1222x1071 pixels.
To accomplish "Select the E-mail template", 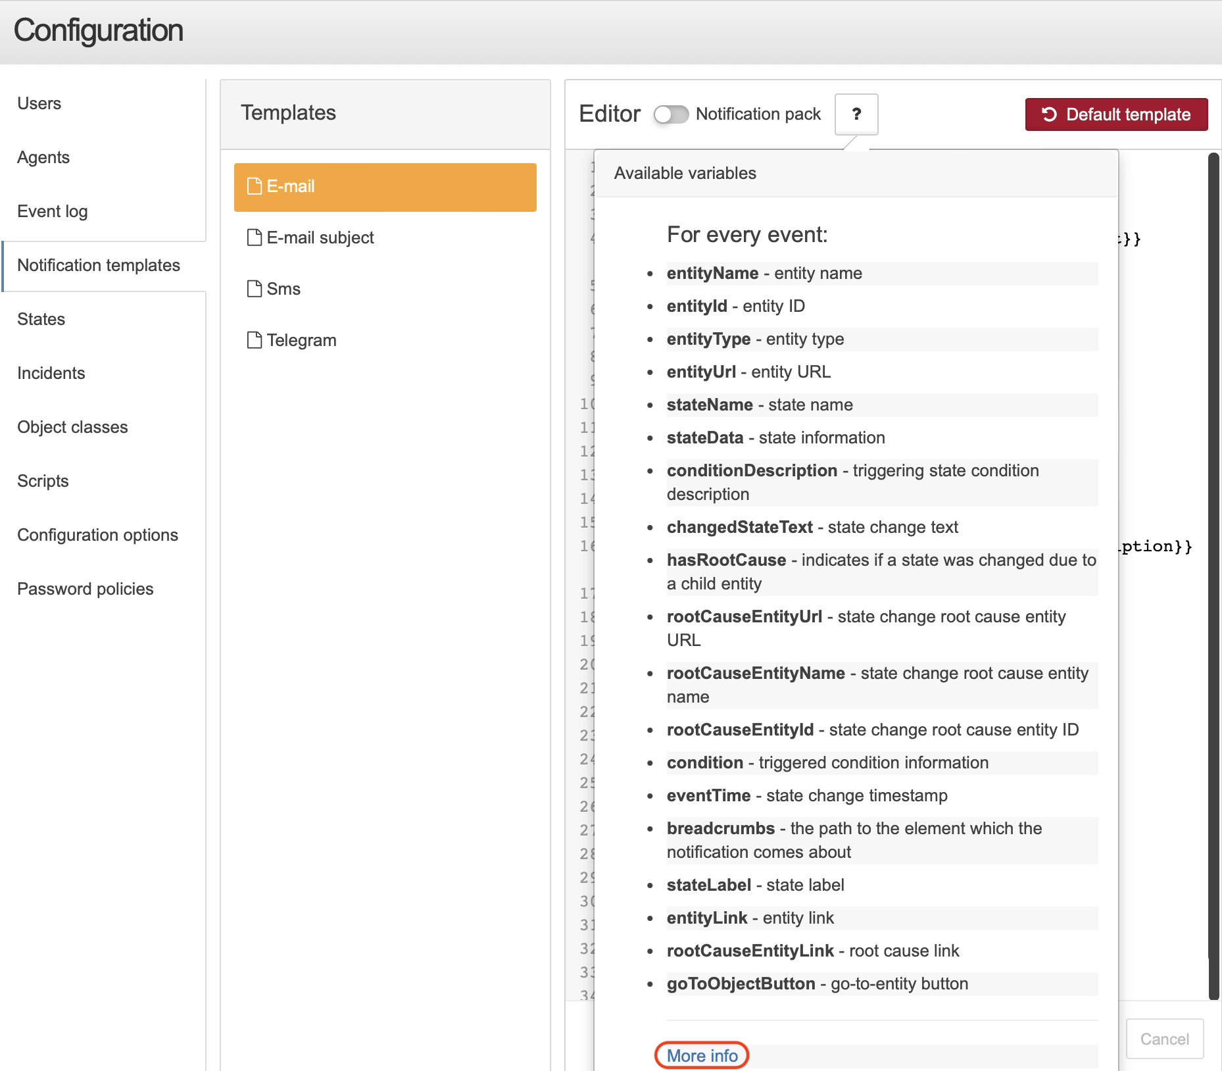I will tap(385, 187).
